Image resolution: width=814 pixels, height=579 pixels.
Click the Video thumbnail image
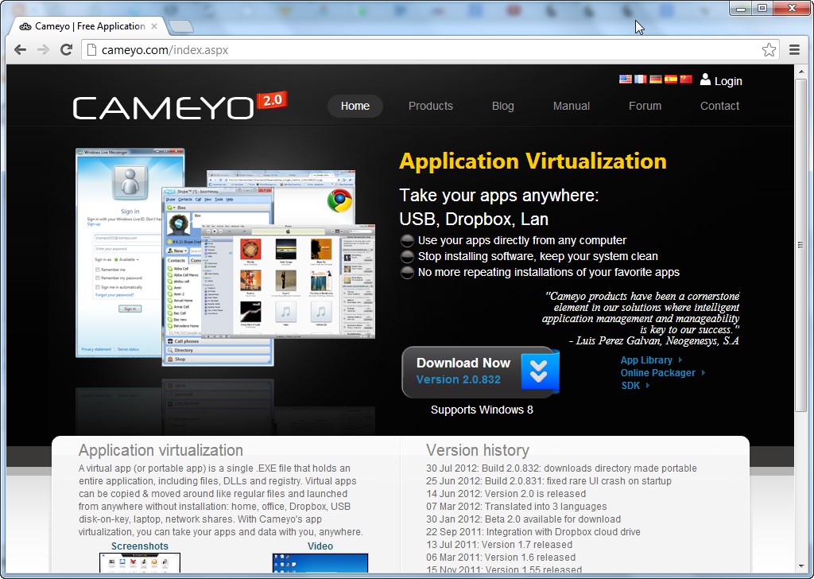click(320, 563)
